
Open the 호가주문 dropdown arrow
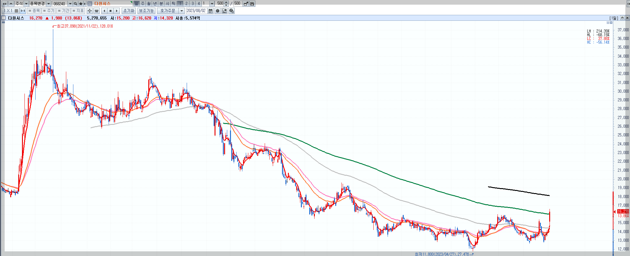[x=182, y=11]
